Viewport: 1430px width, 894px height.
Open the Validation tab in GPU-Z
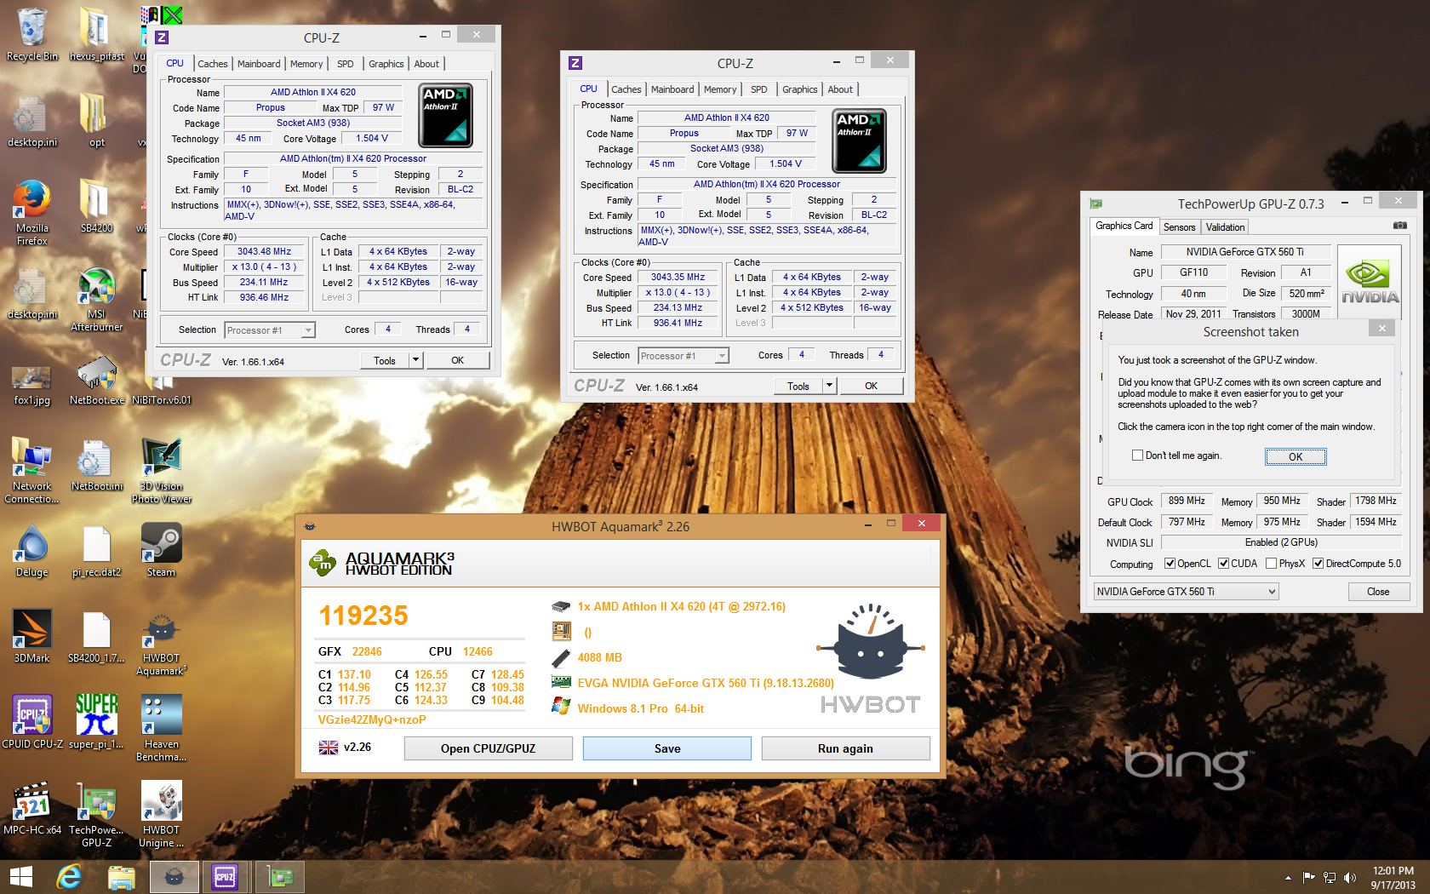tap(1225, 227)
